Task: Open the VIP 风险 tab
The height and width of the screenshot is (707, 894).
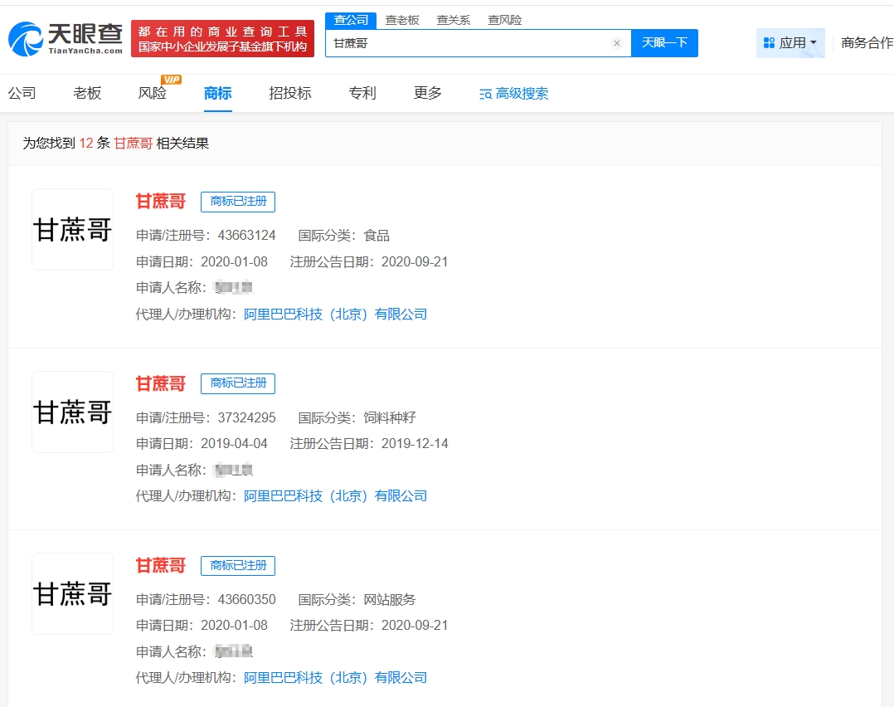Action: 153,93
